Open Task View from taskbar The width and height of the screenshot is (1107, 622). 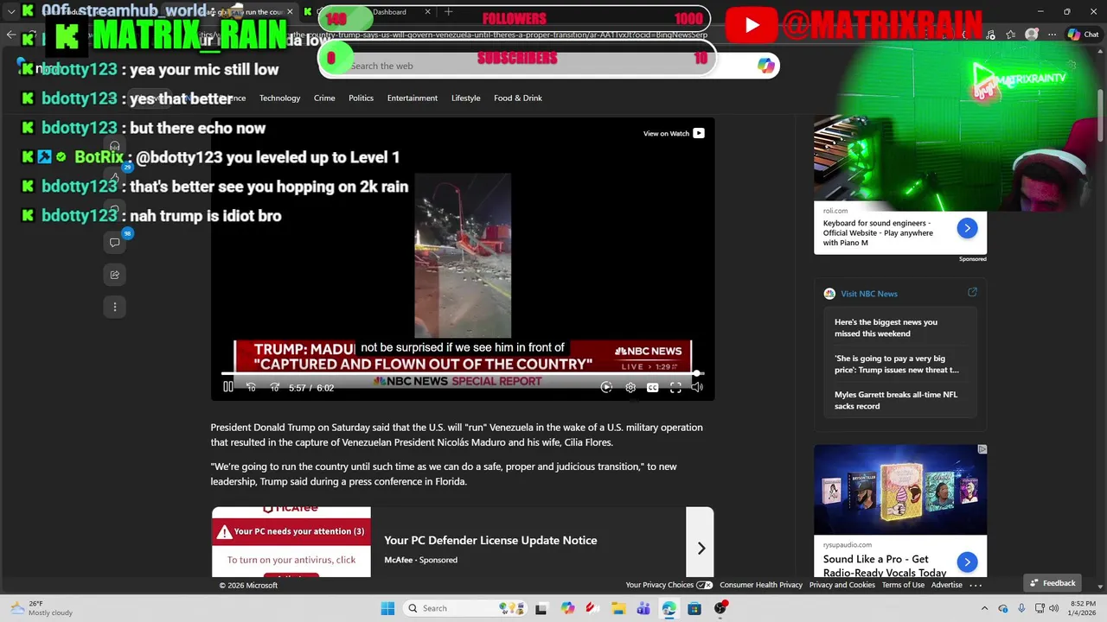coord(541,608)
